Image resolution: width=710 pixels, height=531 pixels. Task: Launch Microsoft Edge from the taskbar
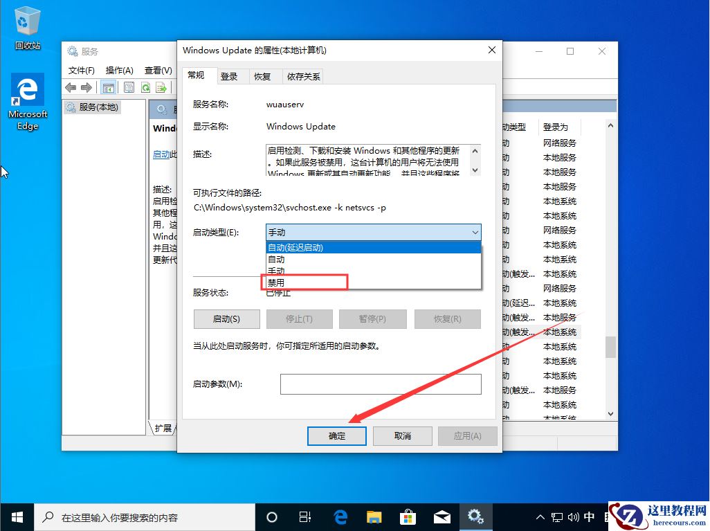click(340, 516)
